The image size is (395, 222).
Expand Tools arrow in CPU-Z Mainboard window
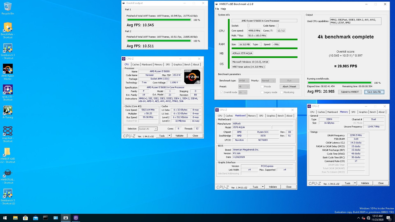click(263, 187)
